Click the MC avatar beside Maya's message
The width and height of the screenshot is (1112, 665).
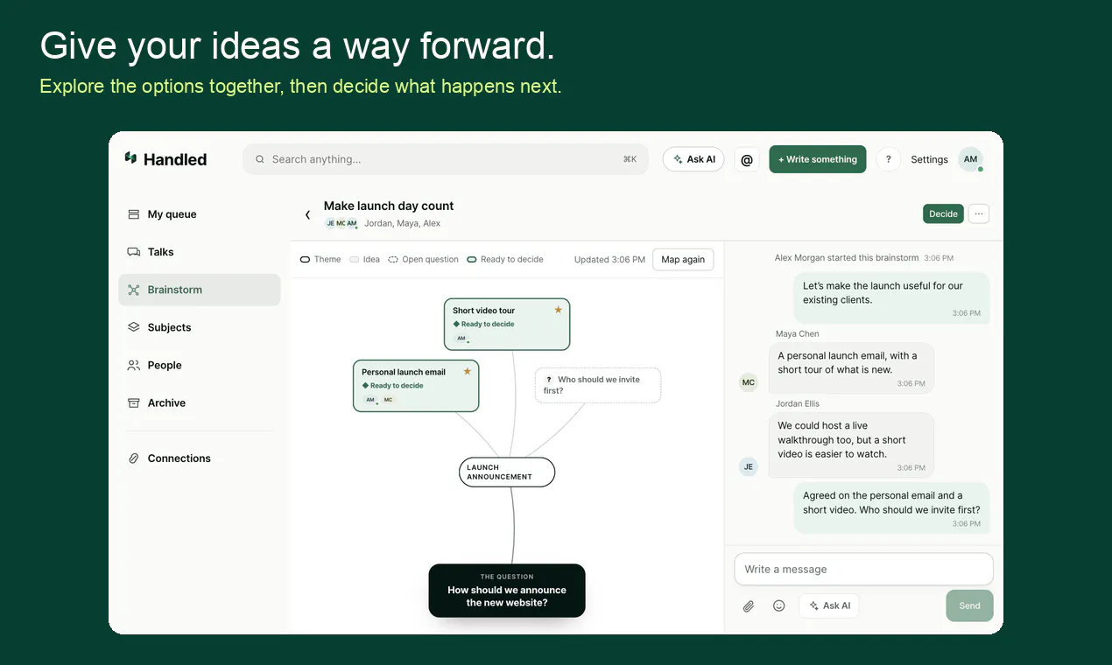(749, 382)
